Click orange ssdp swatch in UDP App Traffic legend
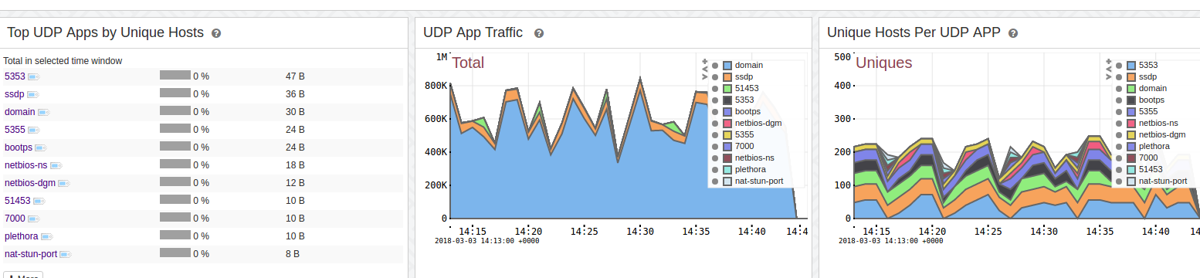Screen dimensions: 1200x278 [x=727, y=77]
